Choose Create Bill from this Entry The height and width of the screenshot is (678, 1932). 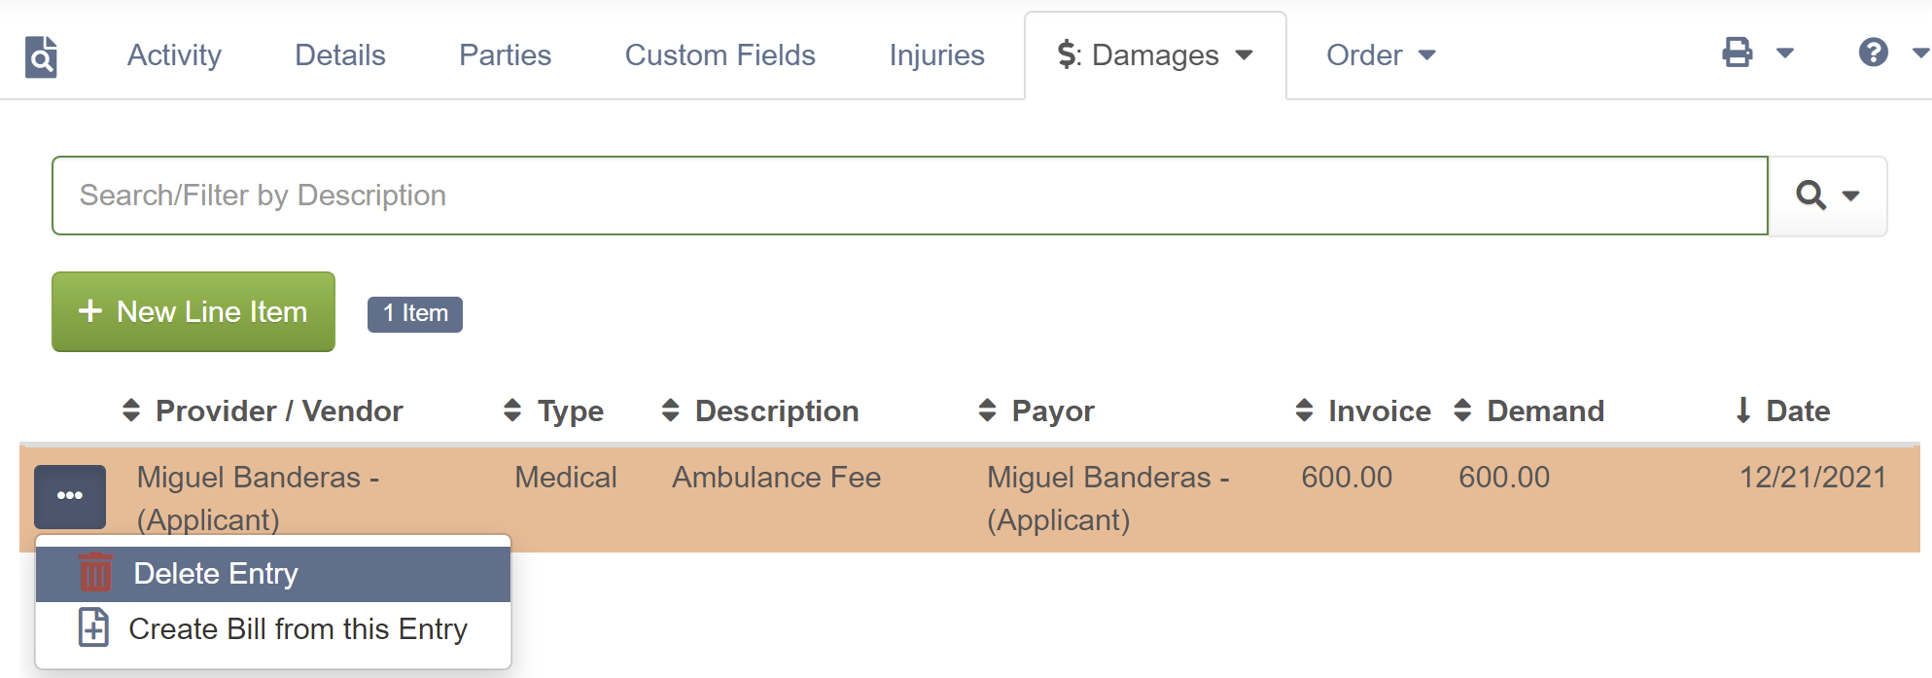pos(273,629)
